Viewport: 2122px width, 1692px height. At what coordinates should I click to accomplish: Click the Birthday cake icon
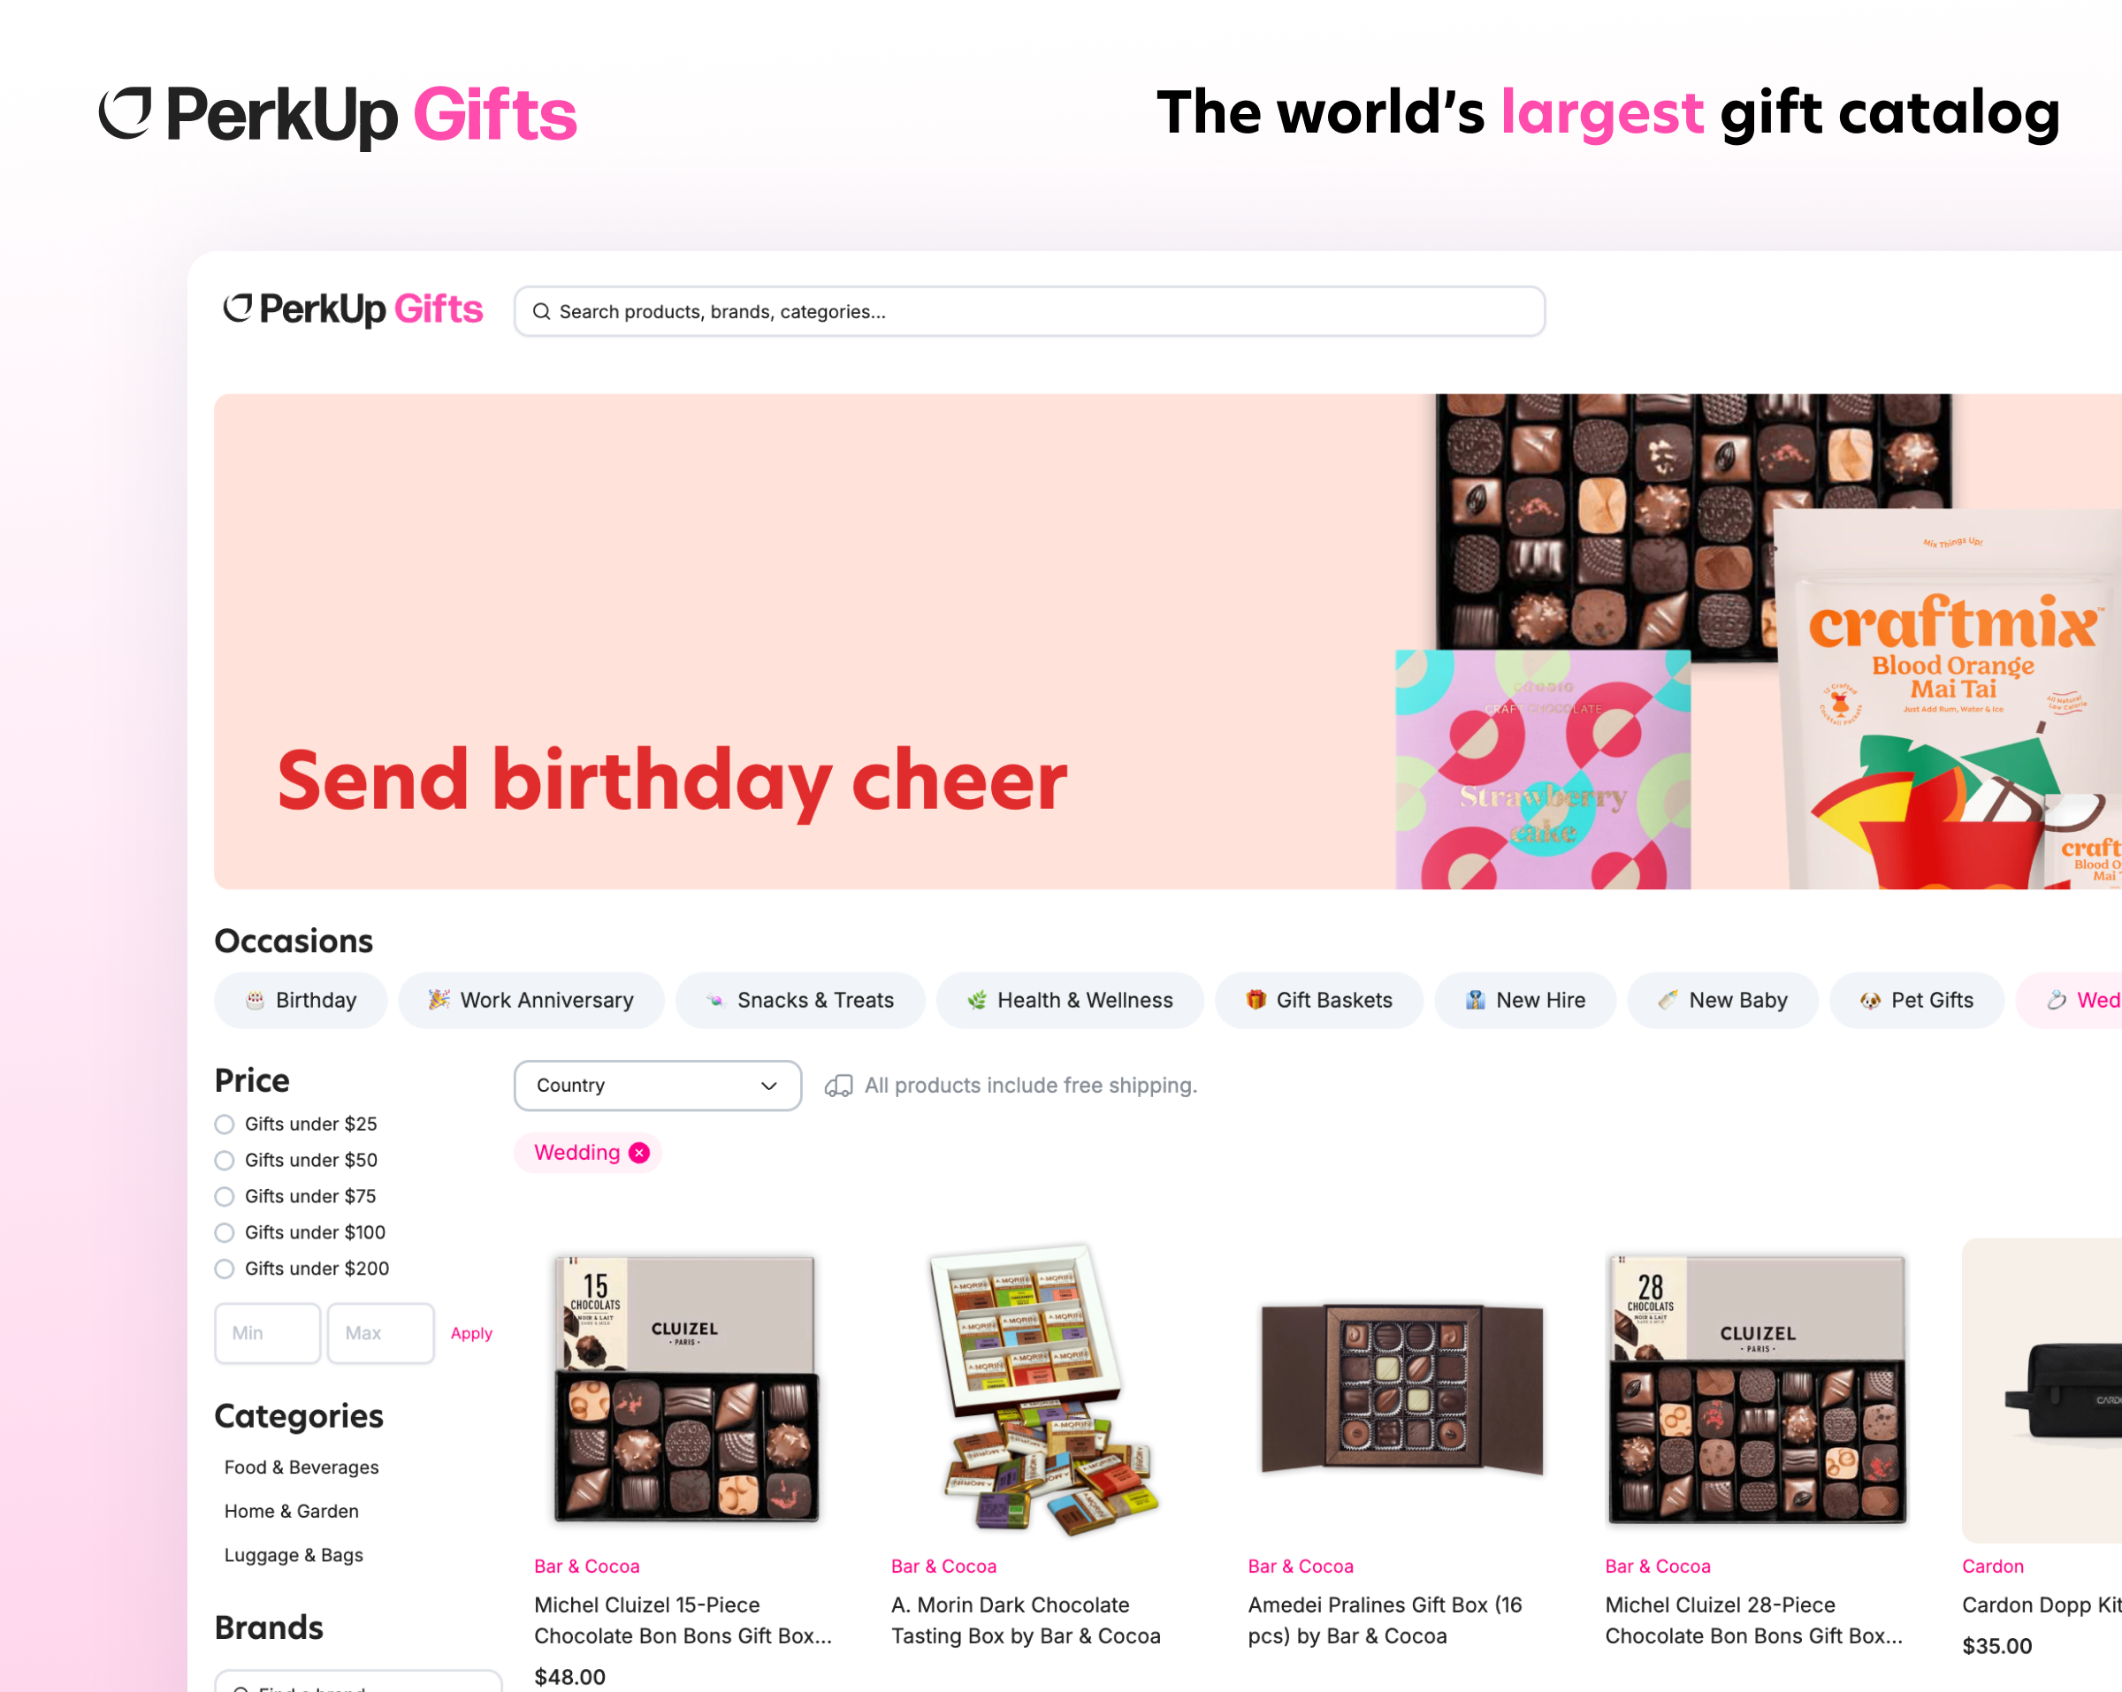[x=255, y=1000]
